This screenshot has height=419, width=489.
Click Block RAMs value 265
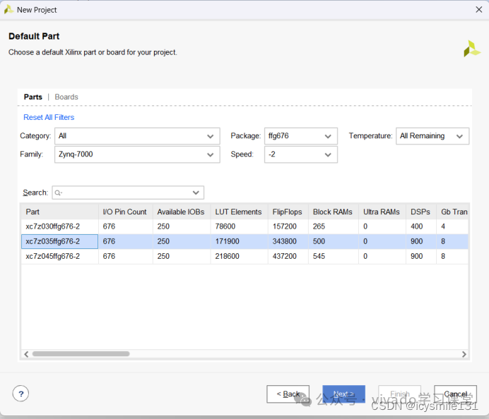[319, 226]
